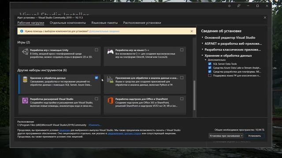Dismiss the yellow help banner
The height and width of the screenshot is (158, 282).
click(x=192, y=31)
